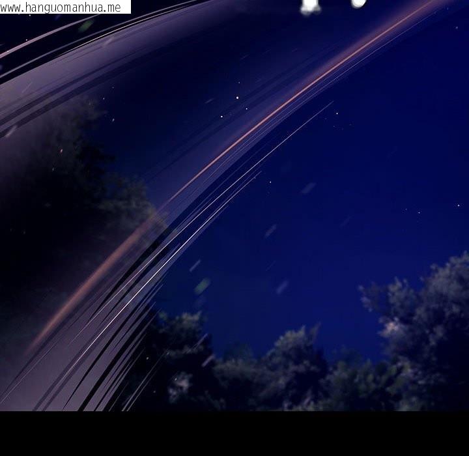Screen dimensions: 469x456
Task: Click the dark top-left corner above the streaks
Action: pyautogui.click(x=26, y=33)
